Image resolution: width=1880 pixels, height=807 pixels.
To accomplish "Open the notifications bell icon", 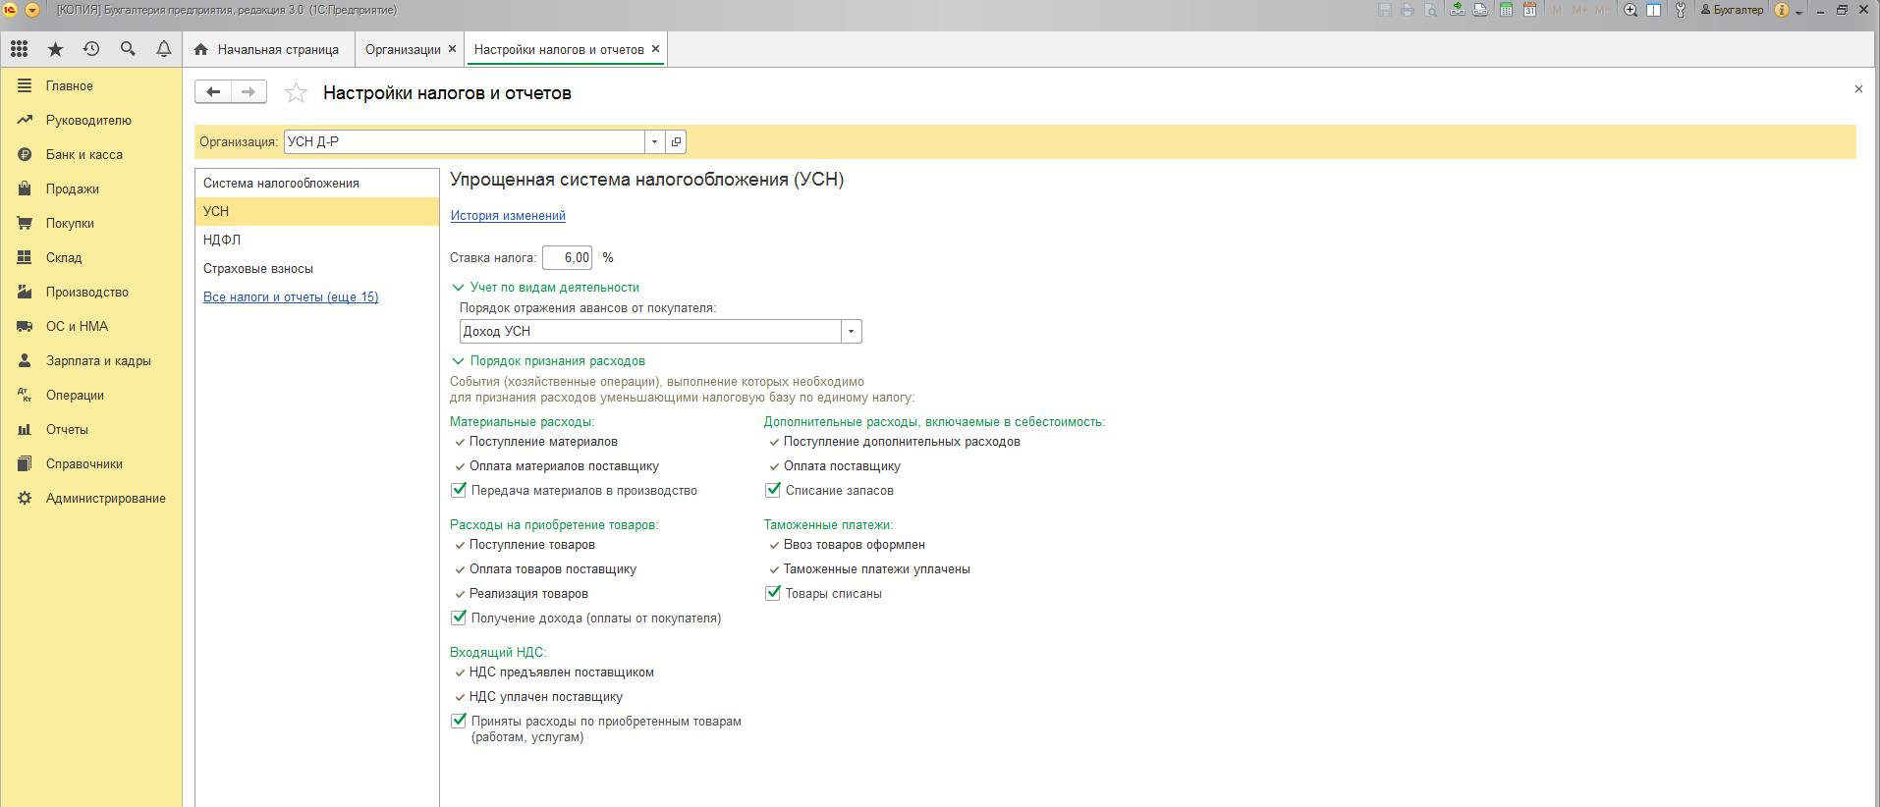I will point(164,49).
